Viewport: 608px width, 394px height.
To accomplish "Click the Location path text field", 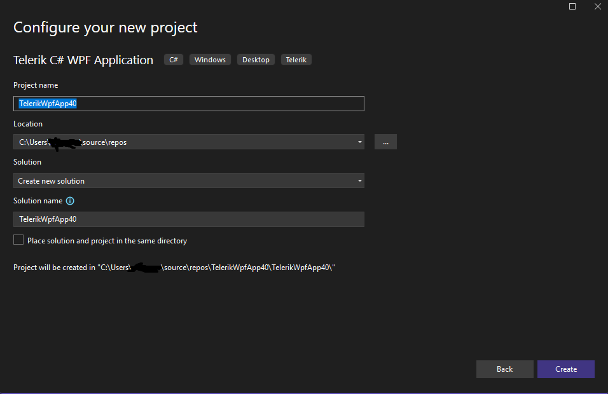I will pyautogui.click(x=184, y=142).
